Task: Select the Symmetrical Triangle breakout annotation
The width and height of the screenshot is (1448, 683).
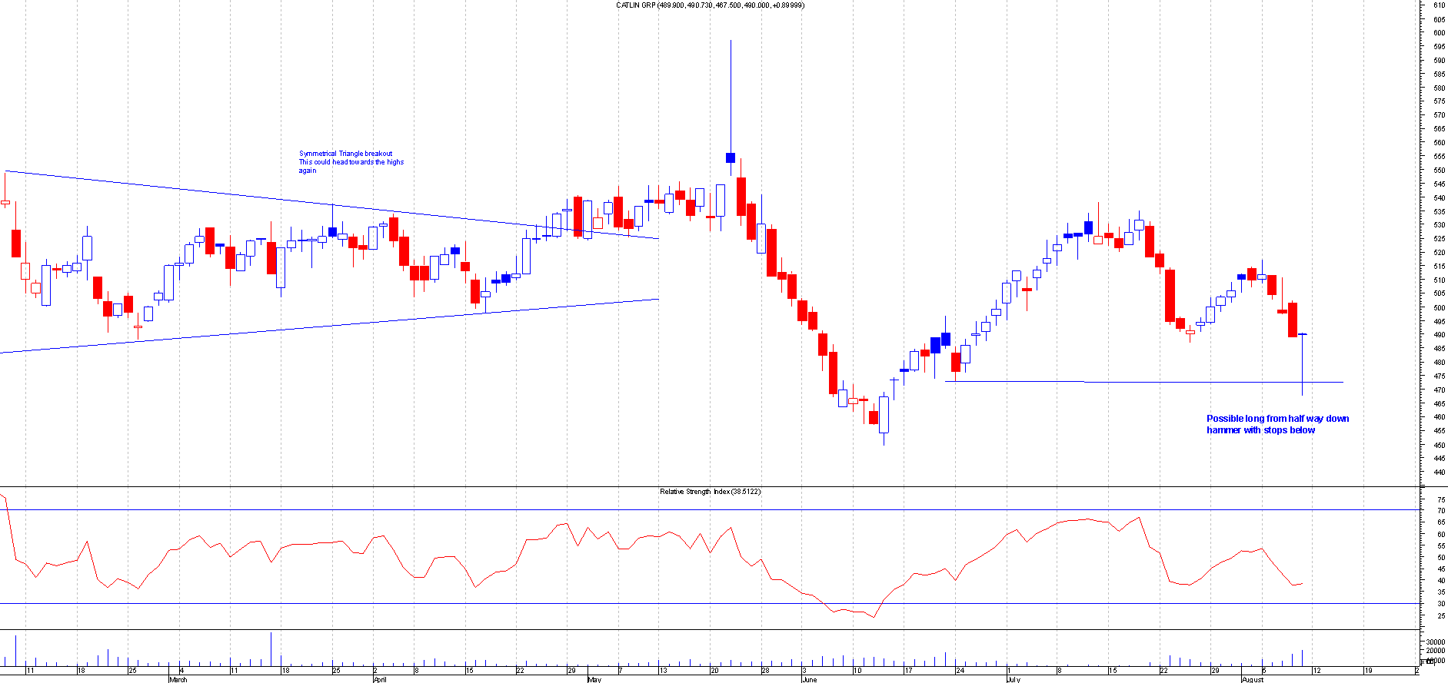Action: [x=351, y=161]
